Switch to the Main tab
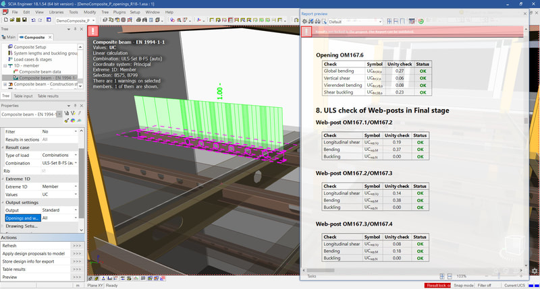 point(9,37)
